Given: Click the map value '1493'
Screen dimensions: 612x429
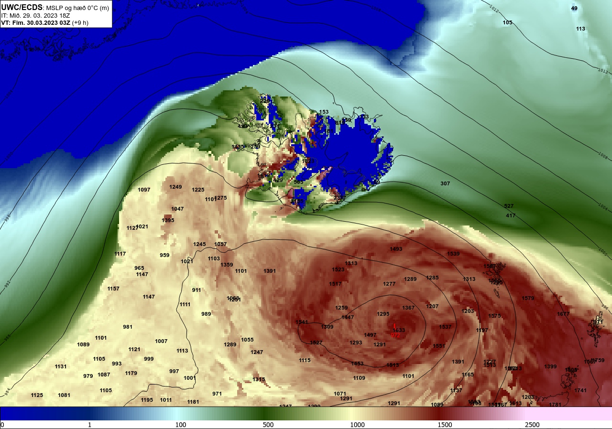Looking at the screenshot, I should tap(396, 249).
